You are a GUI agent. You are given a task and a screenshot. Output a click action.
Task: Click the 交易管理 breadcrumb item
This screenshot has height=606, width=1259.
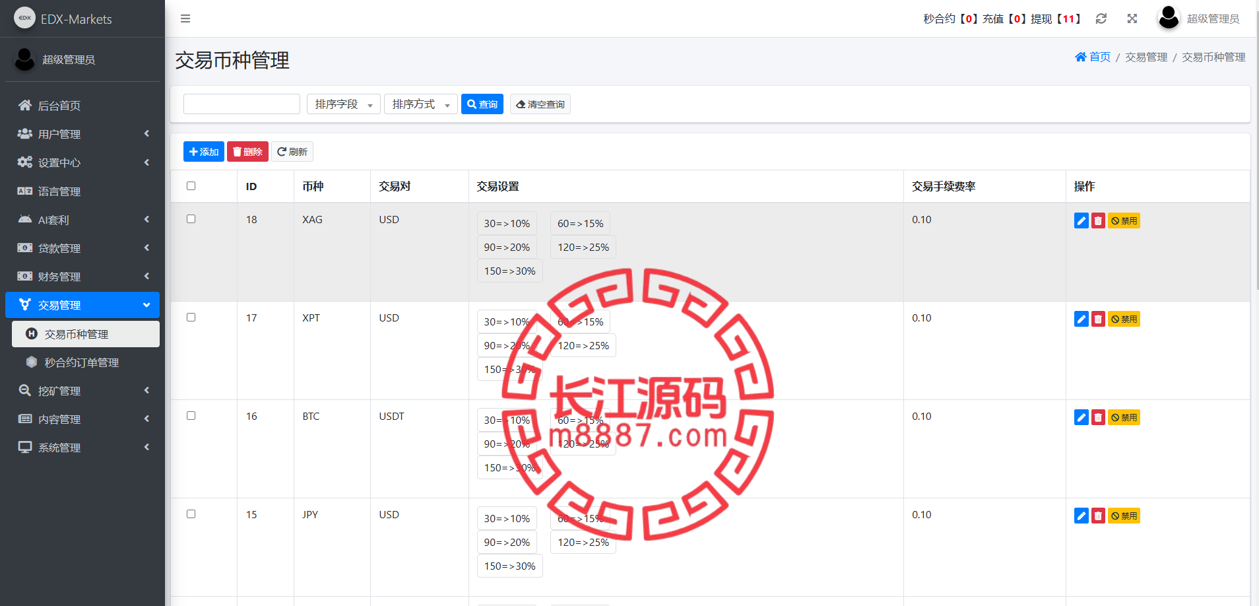[1146, 57]
